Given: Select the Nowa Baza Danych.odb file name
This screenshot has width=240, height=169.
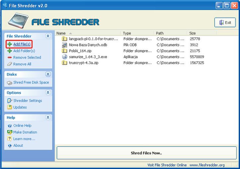Looking at the screenshot, I should point(88,45).
